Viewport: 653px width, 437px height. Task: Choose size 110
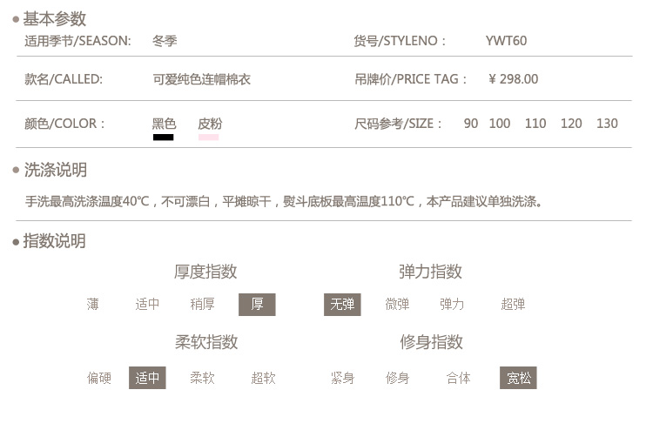[x=535, y=124]
